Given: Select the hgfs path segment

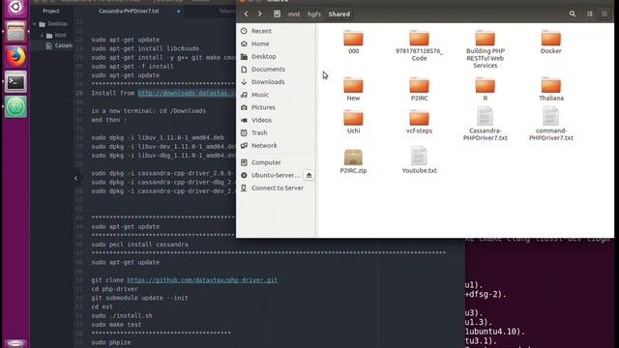Looking at the screenshot, I should (314, 14).
